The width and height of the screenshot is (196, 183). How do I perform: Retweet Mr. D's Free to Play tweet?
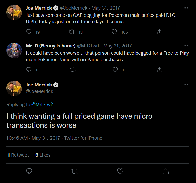73,70
